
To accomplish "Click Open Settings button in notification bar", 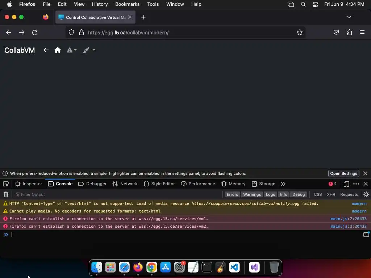I will coord(343,173).
